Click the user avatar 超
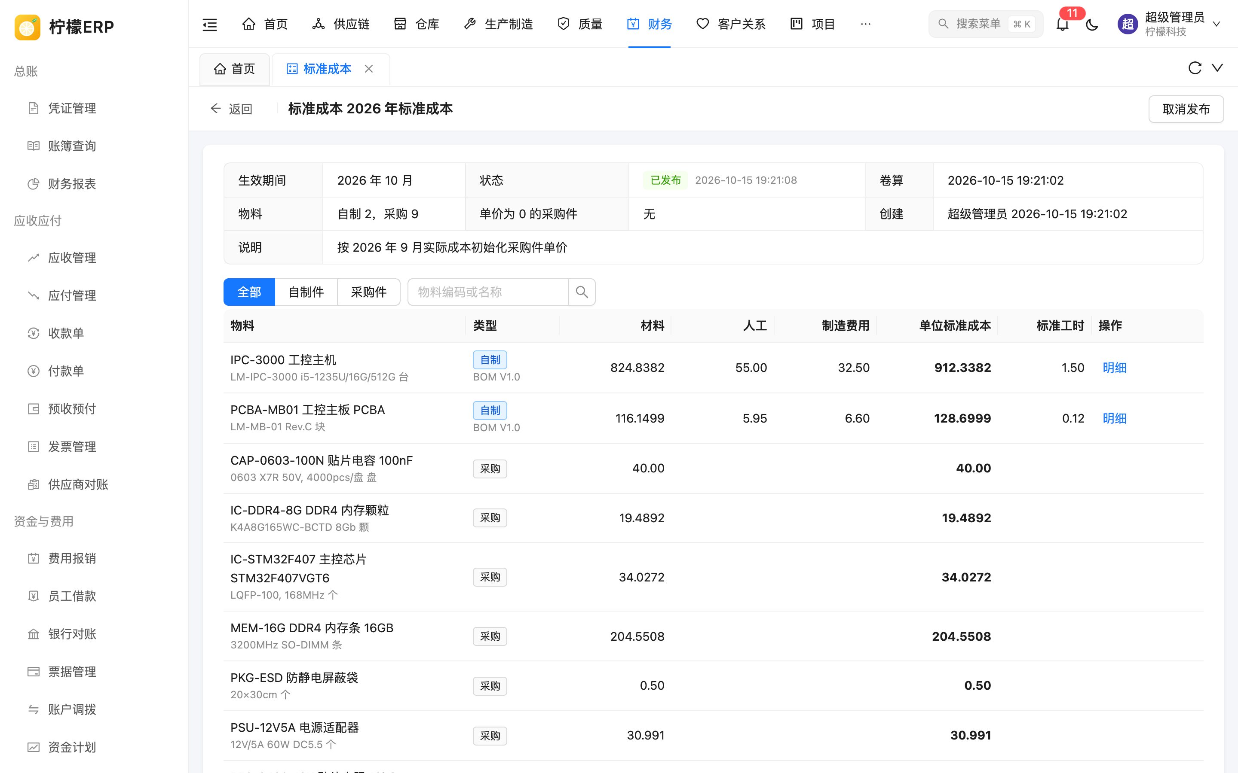 (x=1128, y=24)
